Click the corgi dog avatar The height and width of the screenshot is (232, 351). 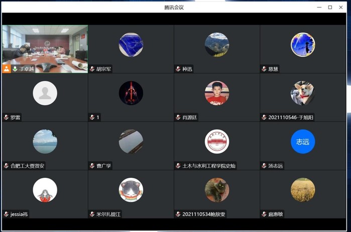303,93
